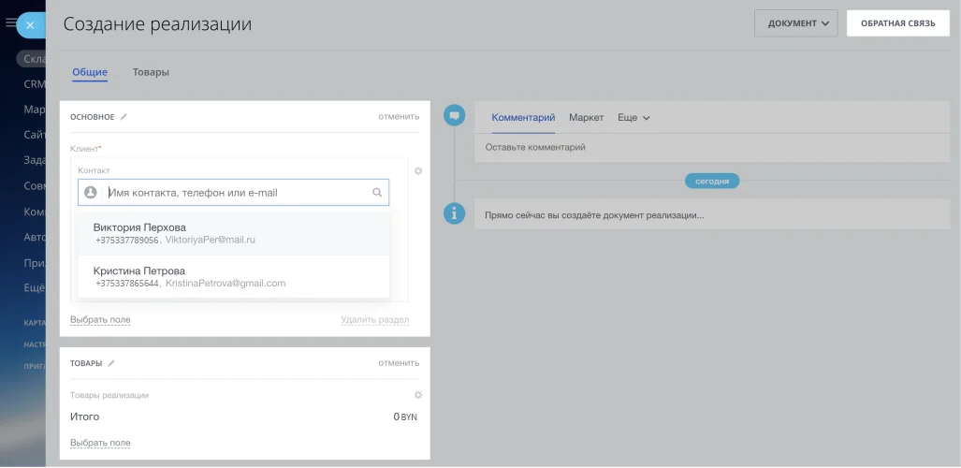The height and width of the screenshot is (468, 961).
Task: Click the info icon in timeline
Action: point(454,214)
